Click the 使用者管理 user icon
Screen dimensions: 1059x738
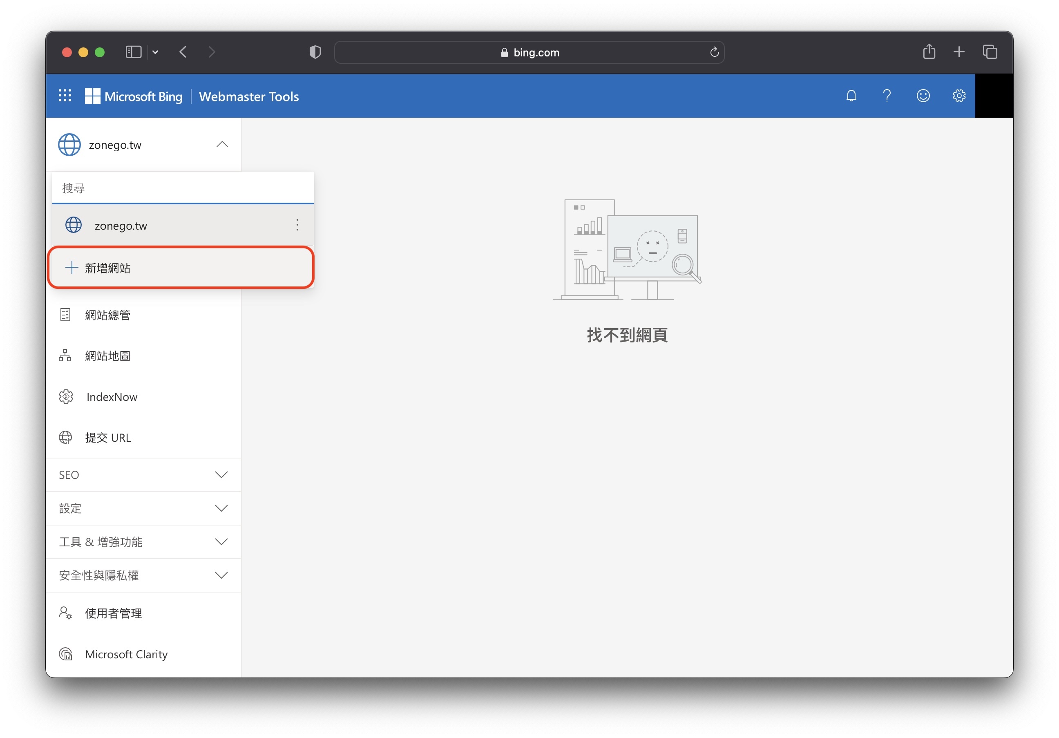65,613
